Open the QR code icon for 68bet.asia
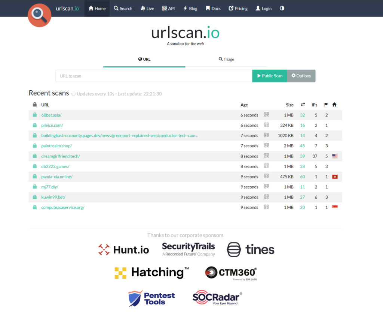The width and height of the screenshot is (383, 316). click(x=266, y=115)
